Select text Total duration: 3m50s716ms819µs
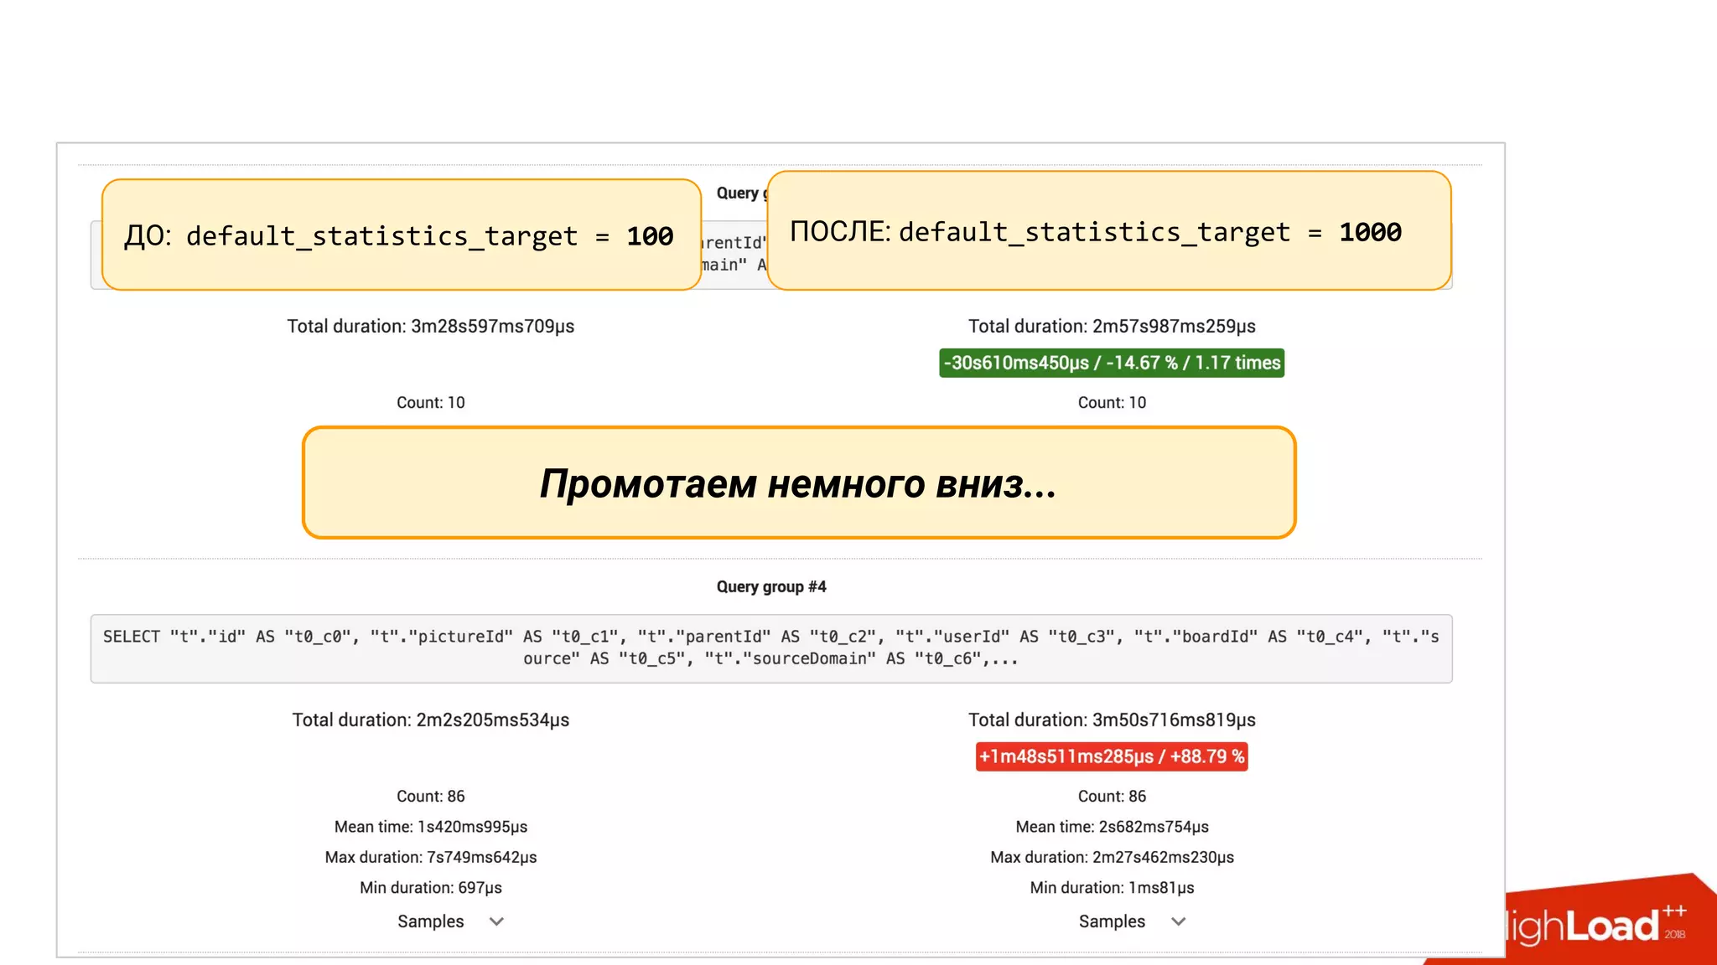1717x965 pixels. (1112, 720)
